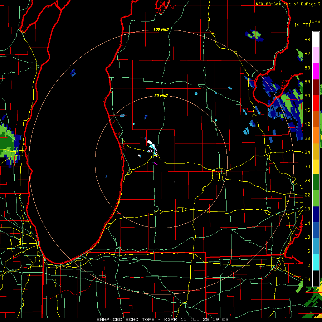Image resolution: width=322 pixels, height=322 pixels.
Task: Select the light pink 62 kft legend swatch
Action: tap(316, 55)
